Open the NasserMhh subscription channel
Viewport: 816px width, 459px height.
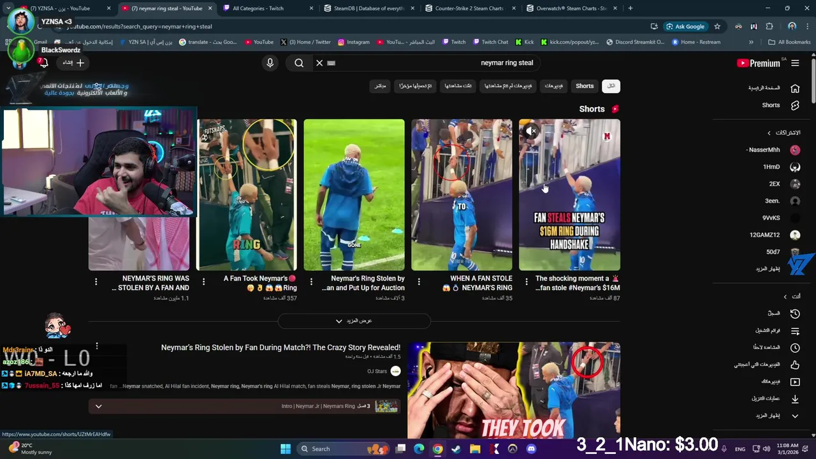click(x=773, y=150)
